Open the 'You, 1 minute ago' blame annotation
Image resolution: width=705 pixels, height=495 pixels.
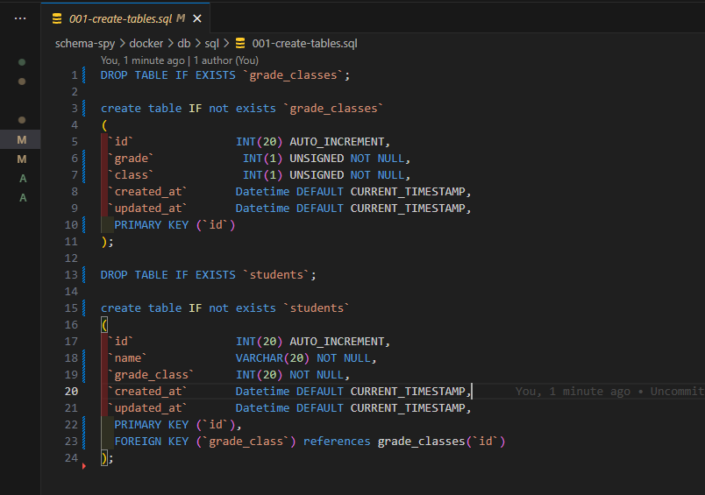(143, 60)
